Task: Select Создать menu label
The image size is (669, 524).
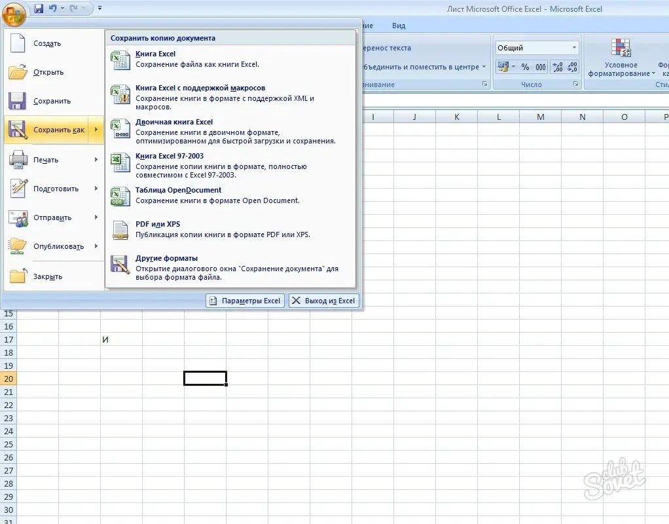Action: [47, 44]
